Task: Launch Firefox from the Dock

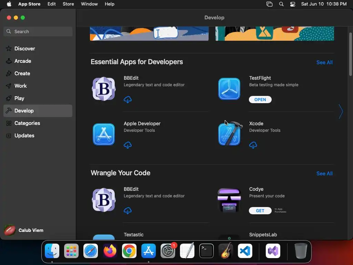Action: point(110,251)
